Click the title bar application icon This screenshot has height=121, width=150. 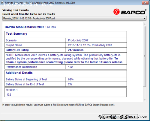click(x=2, y=3)
